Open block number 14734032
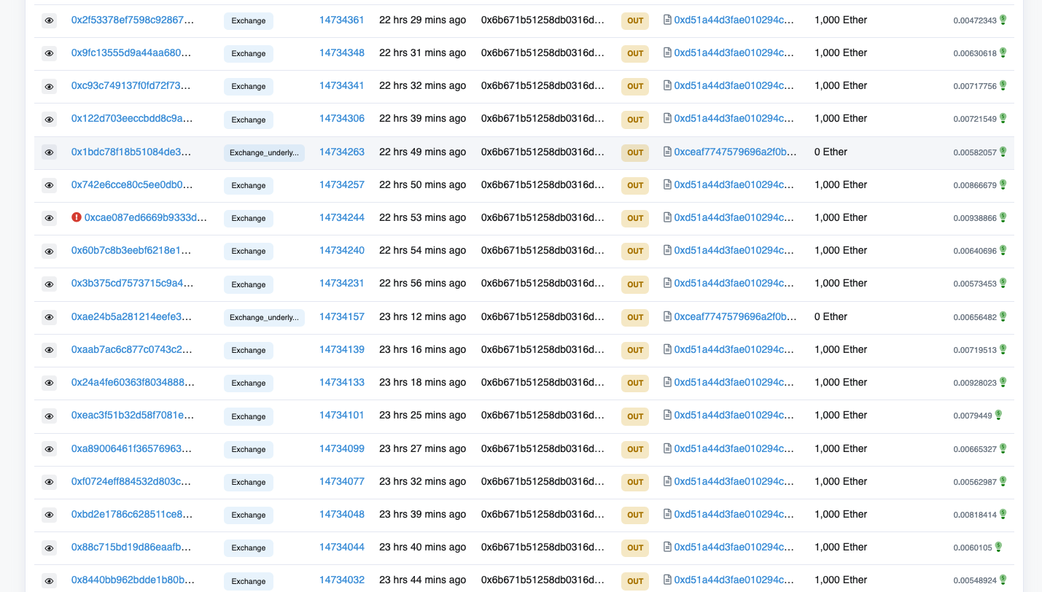Viewport: 1042px width, 592px height. (341, 580)
